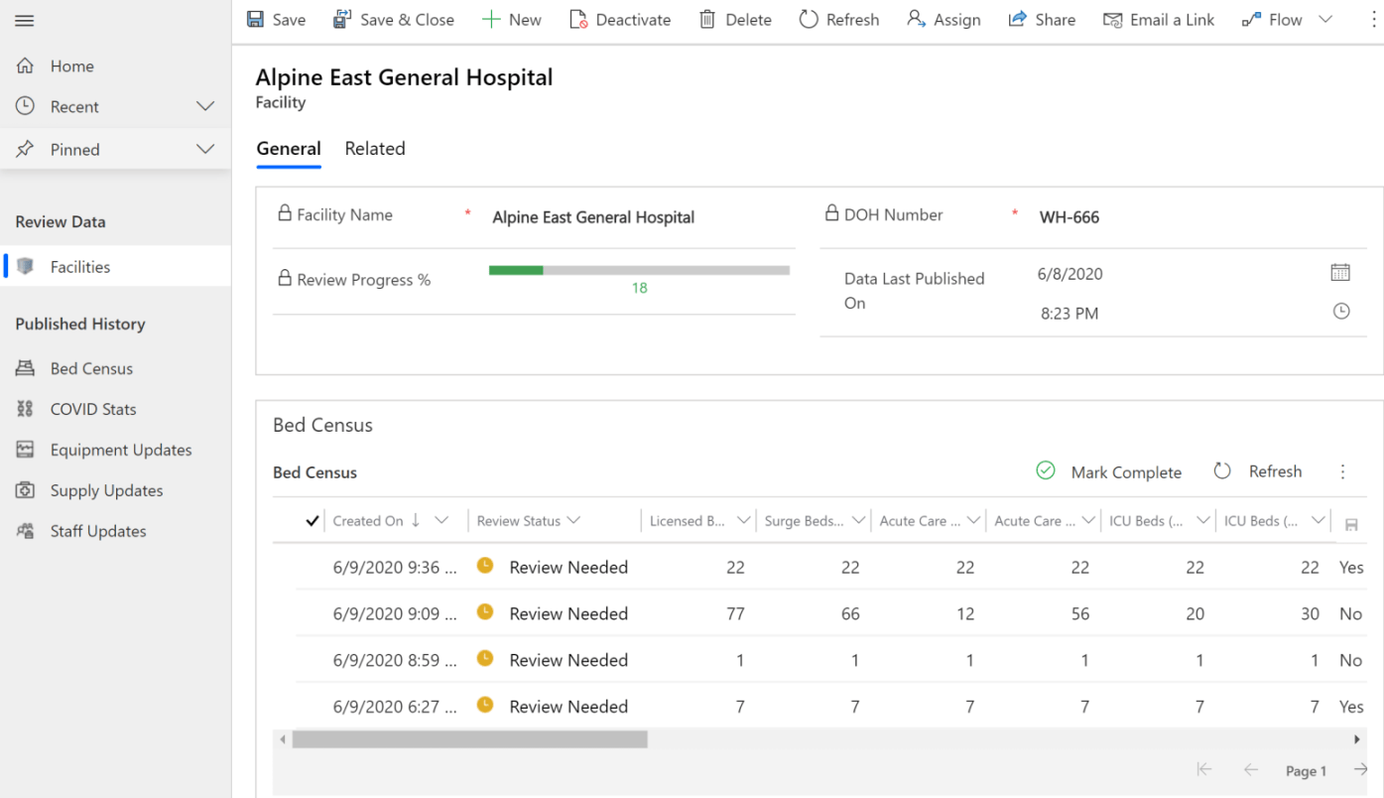Image resolution: width=1384 pixels, height=798 pixels.
Task: Open the Flow dropdown menu
Action: pos(1326,19)
